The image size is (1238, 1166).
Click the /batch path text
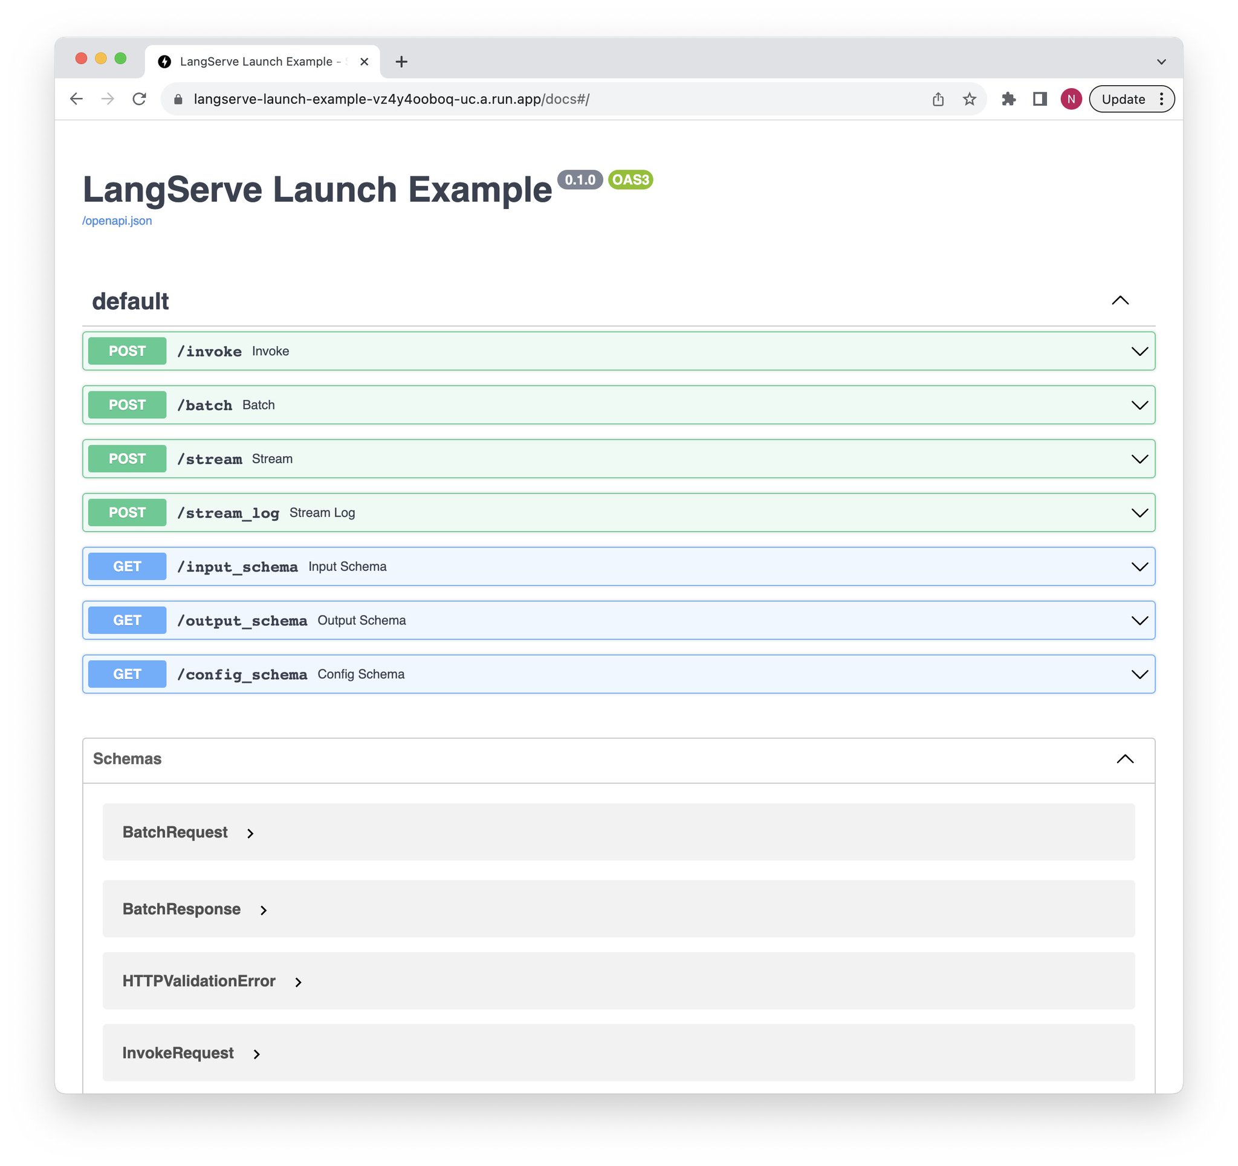pos(204,406)
